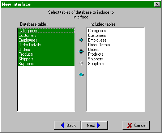Select Categories in Database tables list
Image resolution: width=162 pixels, height=133 pixels.
tap(46, 31)
